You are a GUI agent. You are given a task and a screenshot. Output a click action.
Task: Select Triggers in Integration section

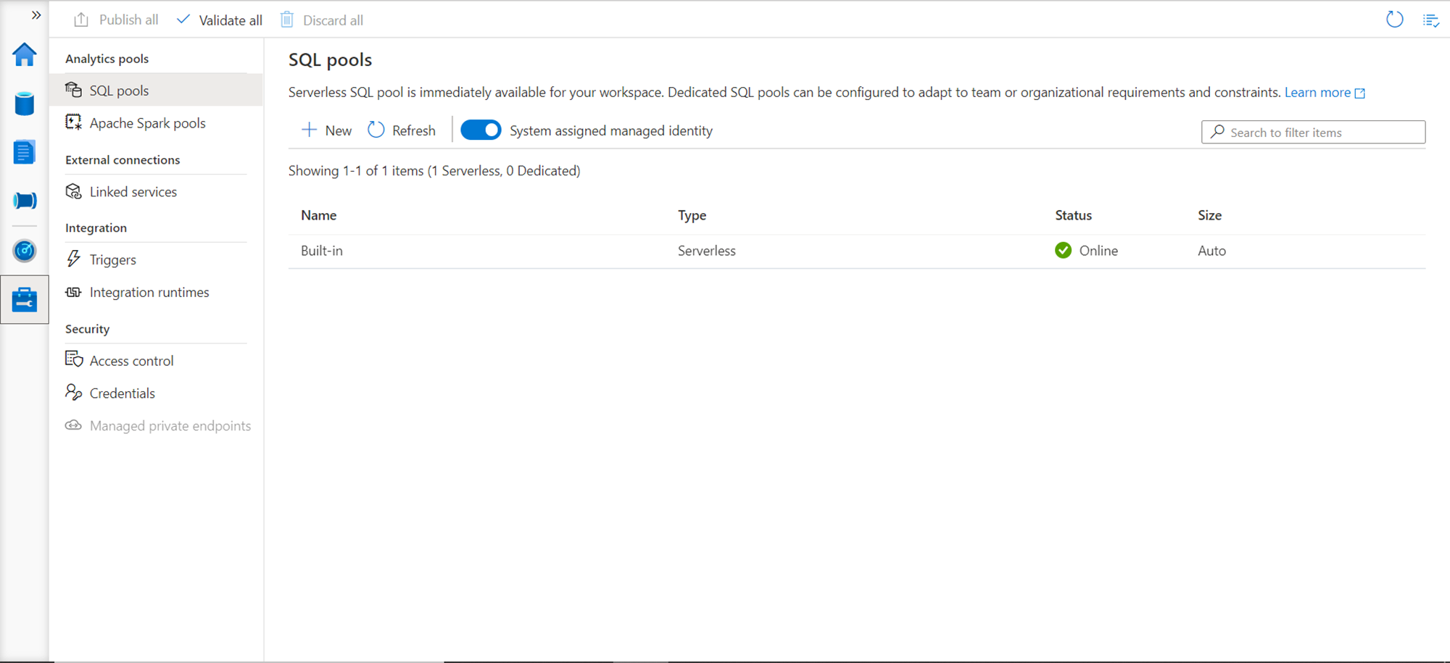click(x=112, y=259)
